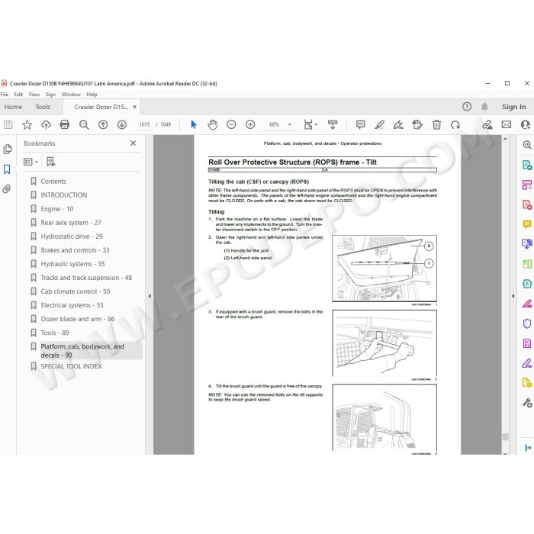Click the Delete trash icon
The width and height of the screenshot is (534, 534).
436,124
